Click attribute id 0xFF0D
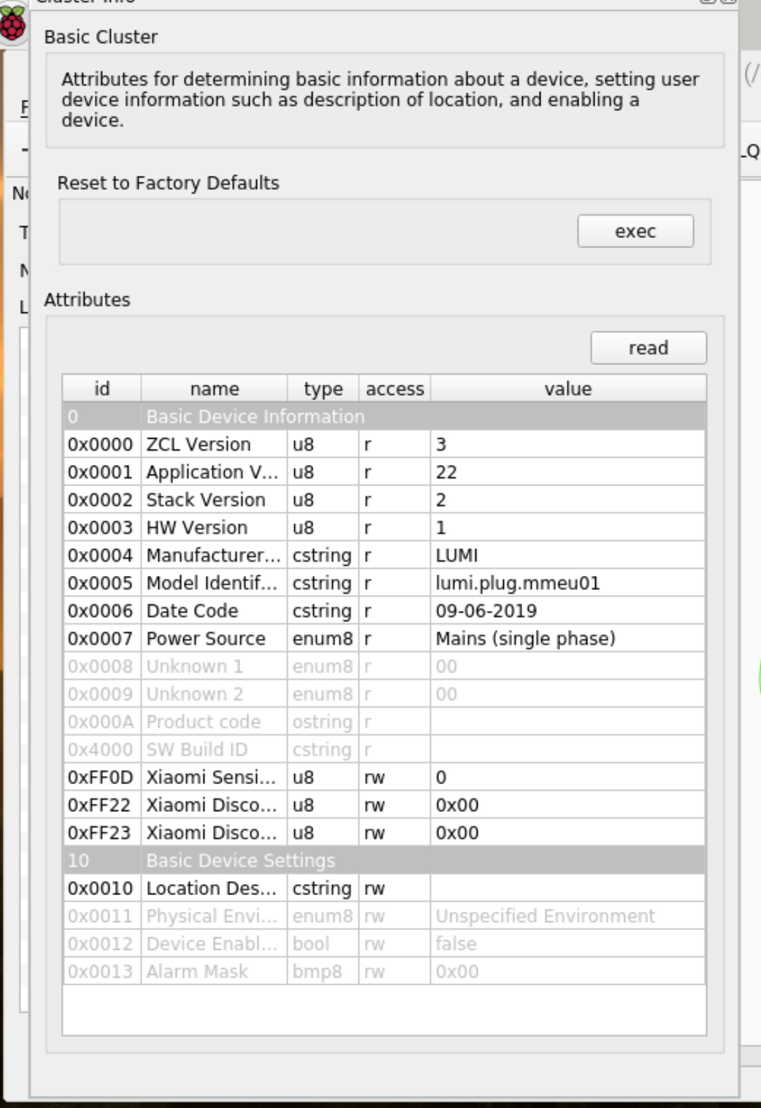 click(x=101, y=777)
